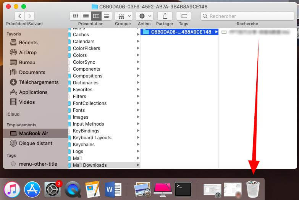Switch to icon view in Présentation

(x=75, y=16)
